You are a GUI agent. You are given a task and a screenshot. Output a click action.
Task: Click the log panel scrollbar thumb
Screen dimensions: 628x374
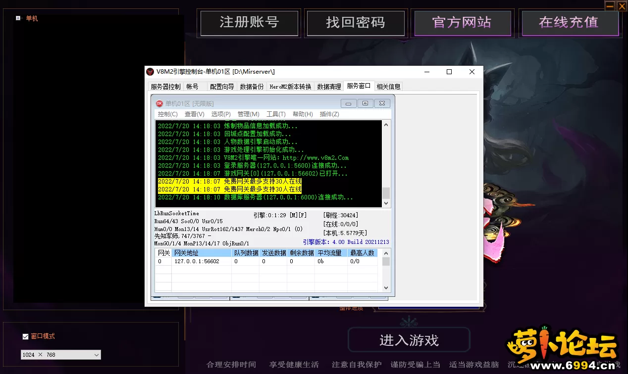[x=386, y=193]
